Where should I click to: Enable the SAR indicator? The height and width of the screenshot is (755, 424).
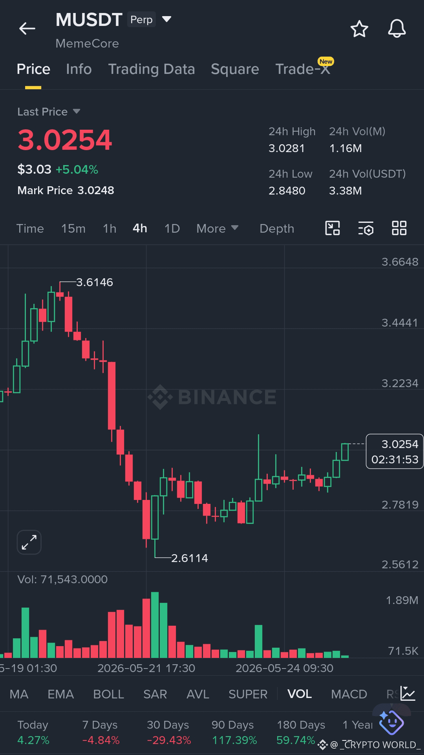point(155,694)
